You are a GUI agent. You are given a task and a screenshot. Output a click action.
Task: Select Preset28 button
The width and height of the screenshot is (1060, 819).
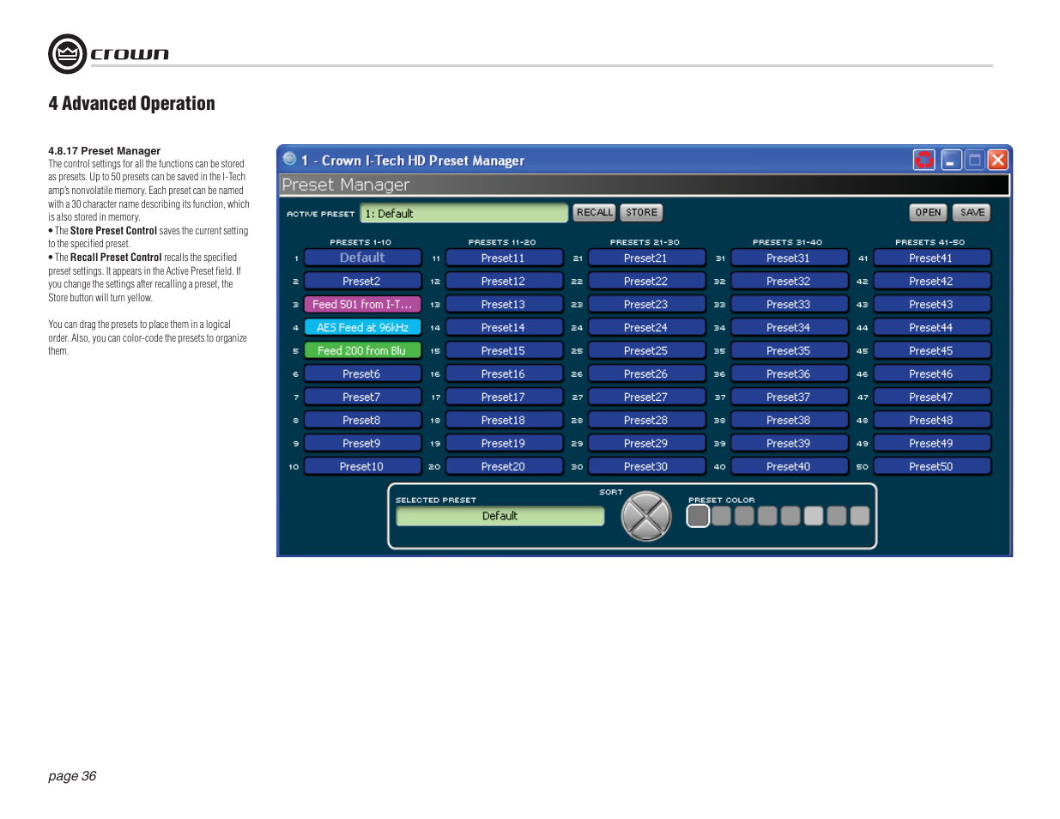click(x=646, y=420)
